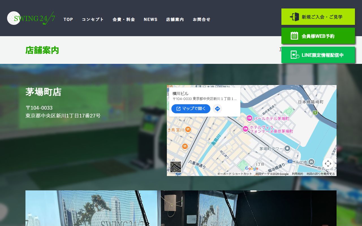Click the route 9 shield on map
362x226 pixels.
tap(315, 113)
